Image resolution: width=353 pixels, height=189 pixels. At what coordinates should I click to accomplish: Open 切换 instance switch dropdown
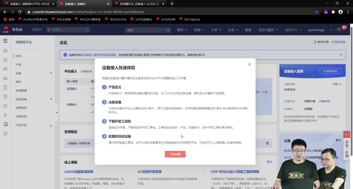337,84
